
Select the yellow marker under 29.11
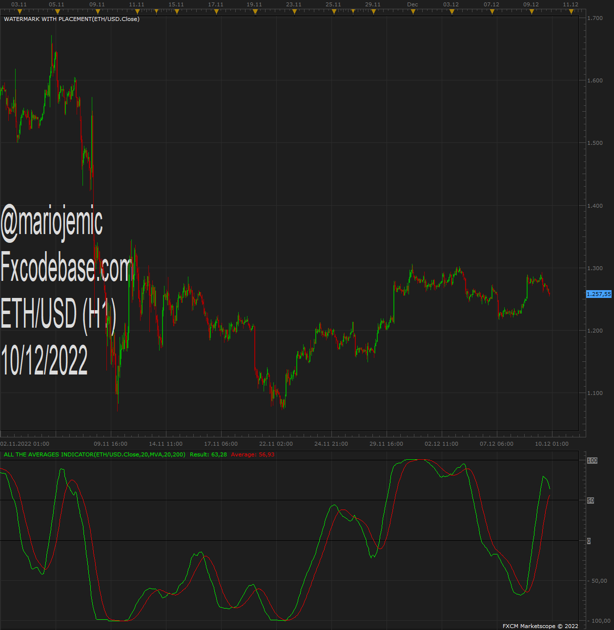point(373,12)
